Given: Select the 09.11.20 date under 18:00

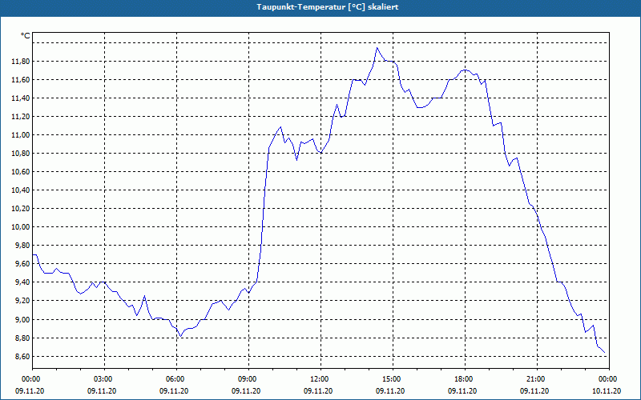Looking at the screenshot, I should (462, 391).
